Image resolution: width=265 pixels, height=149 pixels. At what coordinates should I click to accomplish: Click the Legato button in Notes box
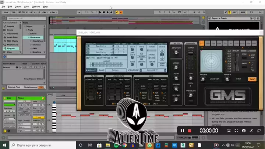[25, 111]
